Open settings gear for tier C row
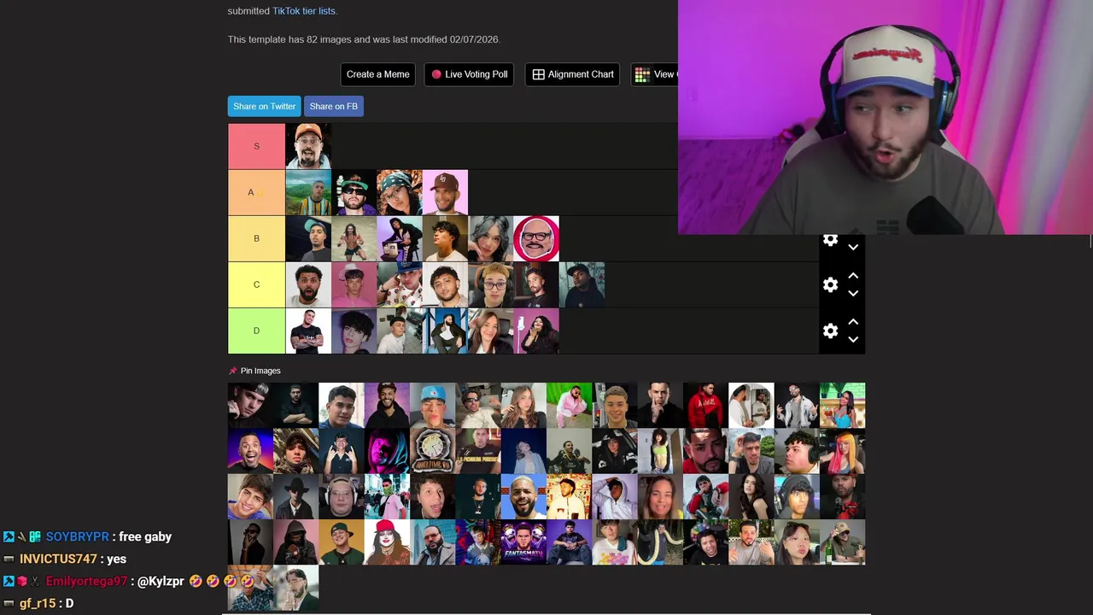The height and width of the screenshot is (615, 1093). pos(830,284)
